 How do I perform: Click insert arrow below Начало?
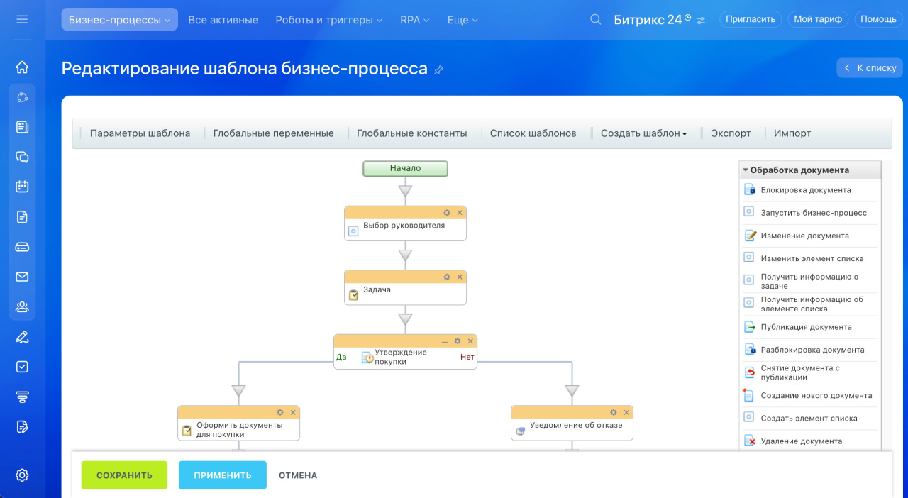tap(405, 191)
